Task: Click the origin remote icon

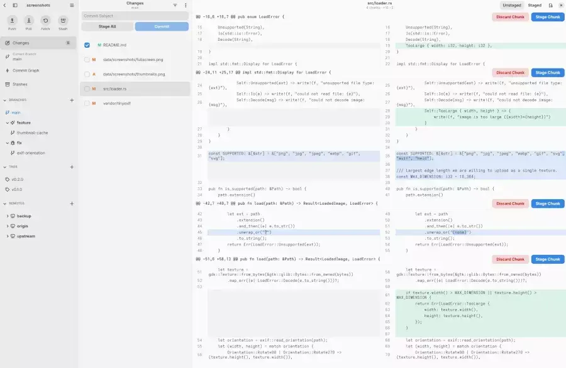Action: click(13, 226)
